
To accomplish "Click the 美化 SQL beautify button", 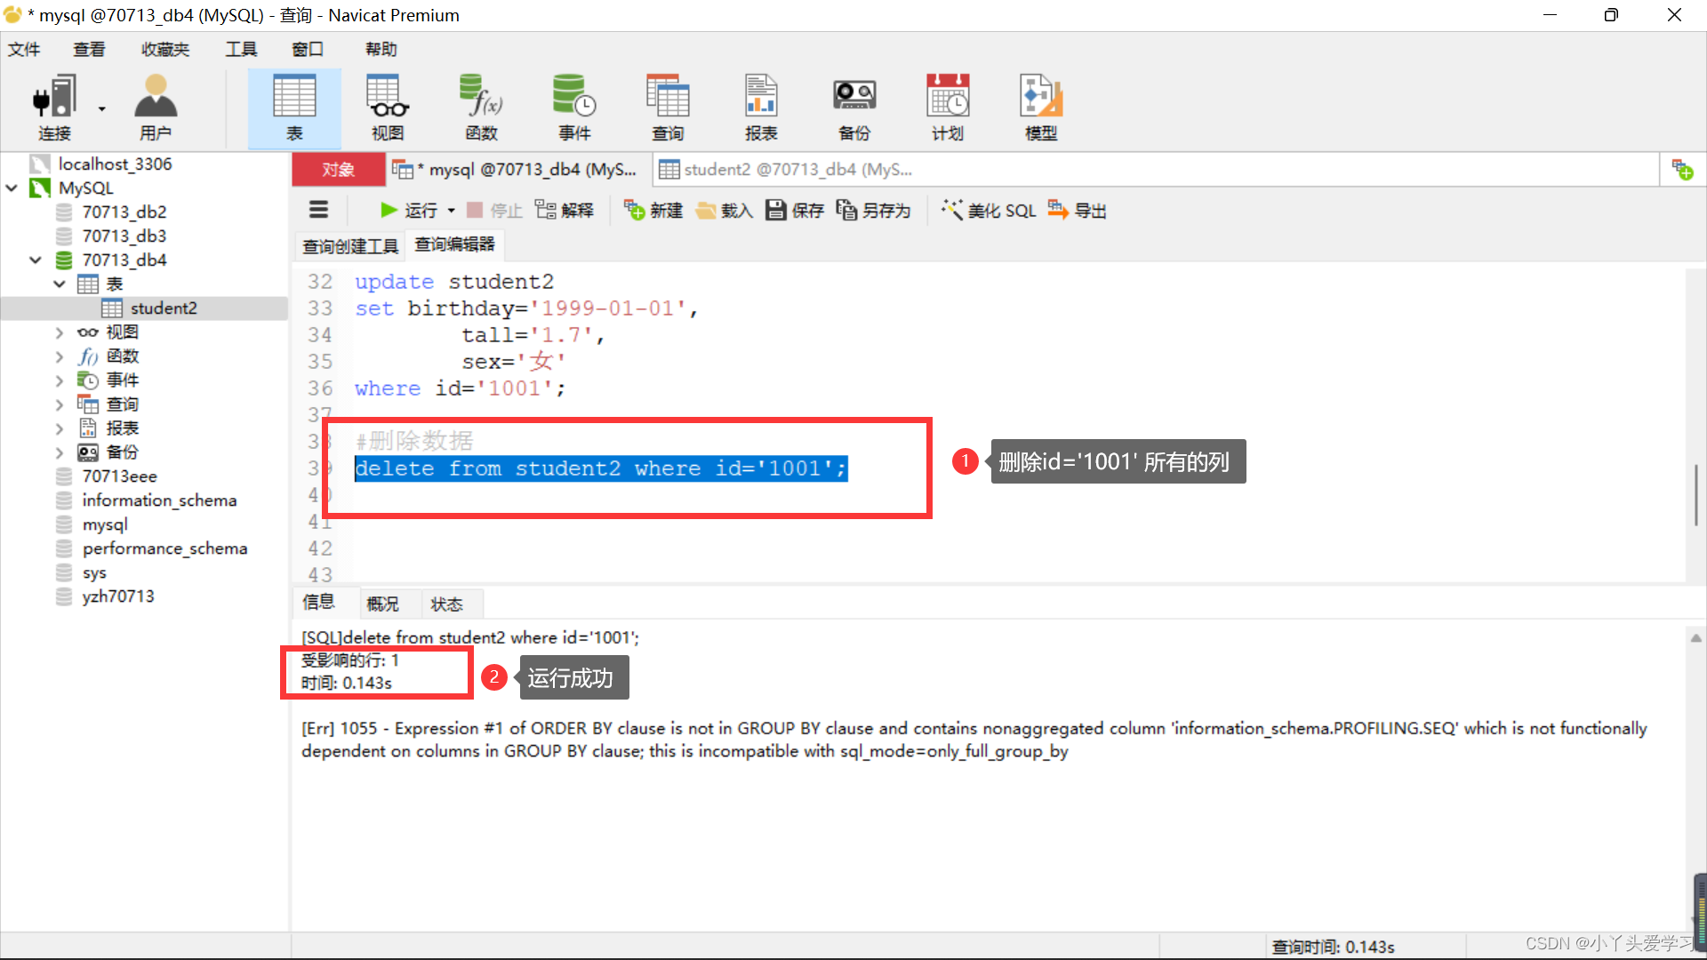I will click(990, 211).
